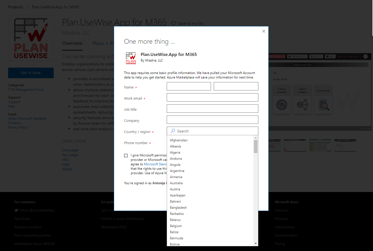The width and height of the screenshot is (373, 251).
Task: Open the About link under Learn more
Action: [67, 169]
